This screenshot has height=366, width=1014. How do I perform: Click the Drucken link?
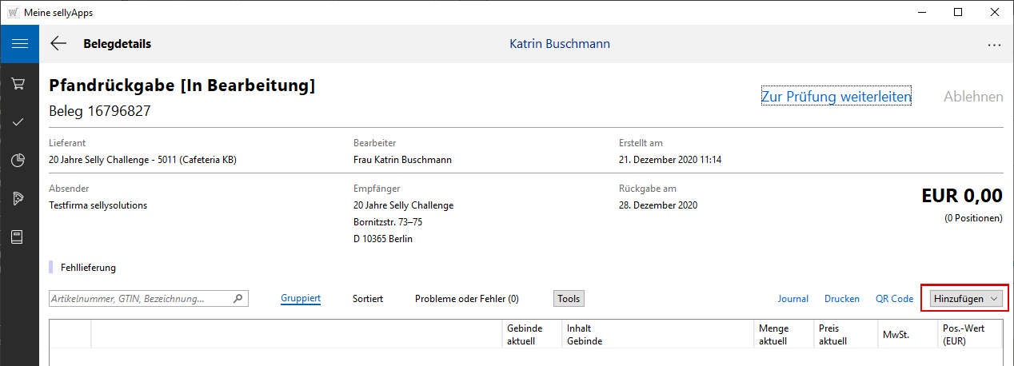click(x=842, y=299)
